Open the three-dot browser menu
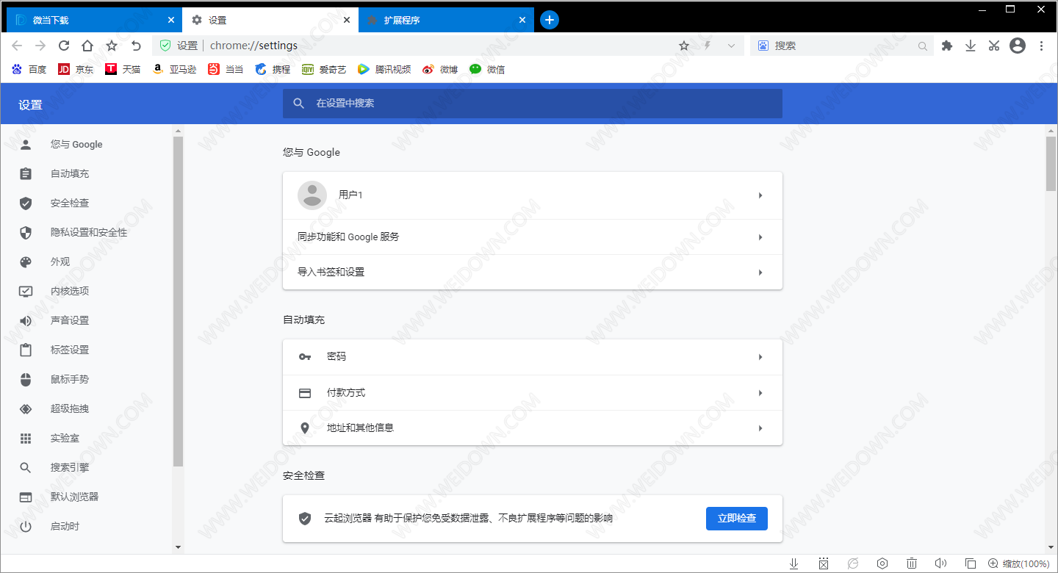The height and width of the screenshot is (573, 1058). click(1041, 46)
